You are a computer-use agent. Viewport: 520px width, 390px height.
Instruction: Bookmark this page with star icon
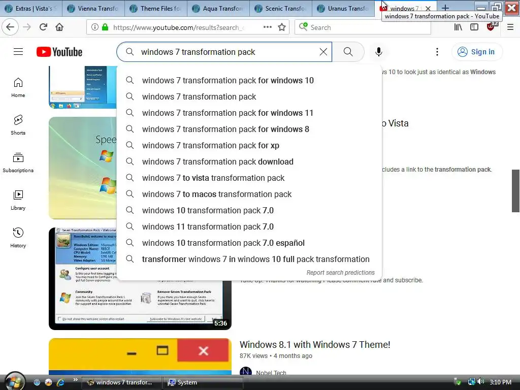click(x=282, y=27)
